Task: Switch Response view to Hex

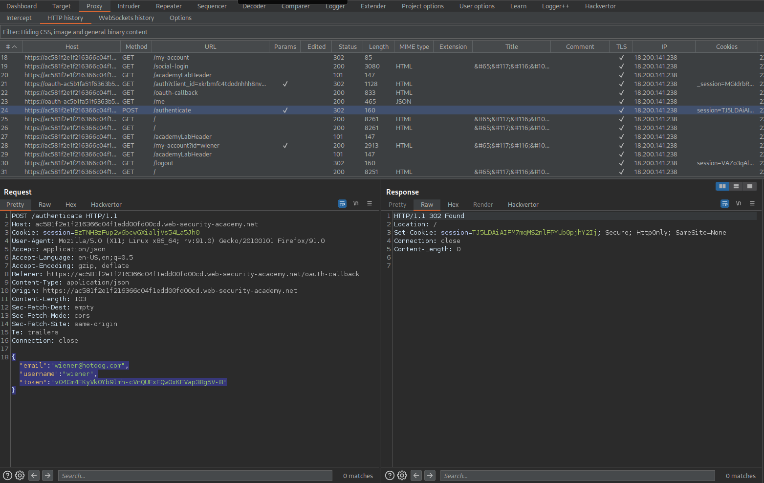Action: coord(453,204)
